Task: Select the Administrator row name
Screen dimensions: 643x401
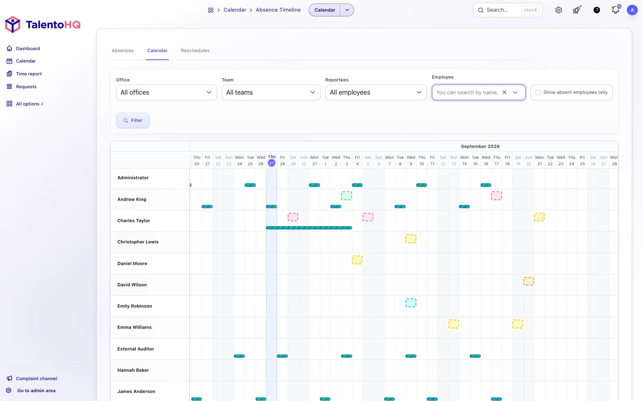Action: pos(133,178)
